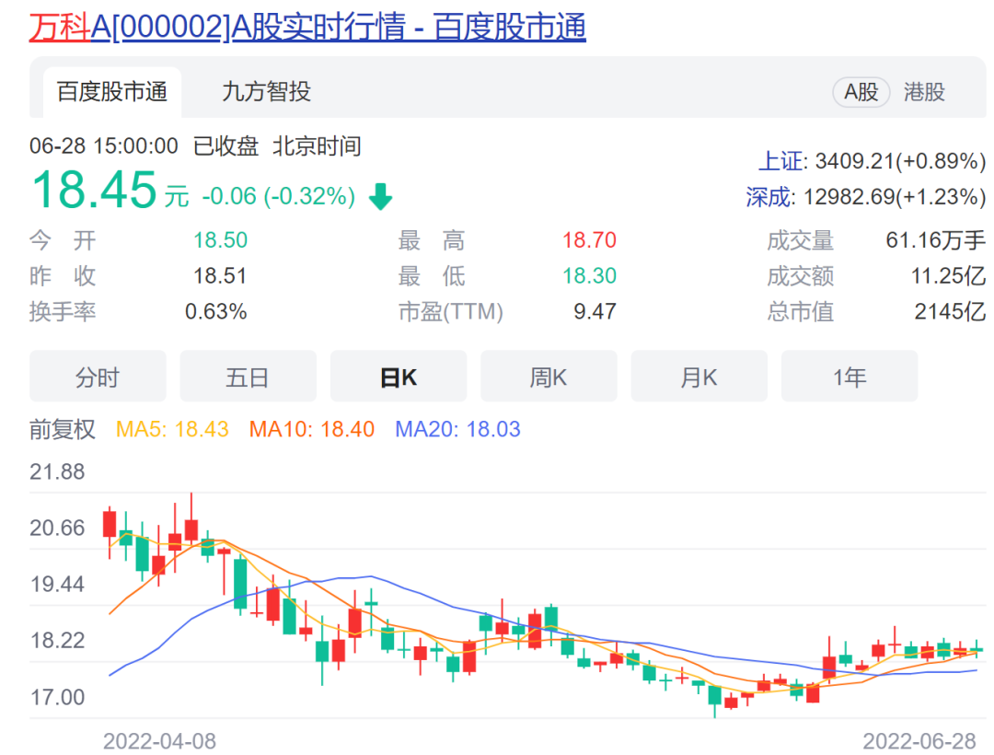Open the 万科A[000002] title link

(307, 27)
